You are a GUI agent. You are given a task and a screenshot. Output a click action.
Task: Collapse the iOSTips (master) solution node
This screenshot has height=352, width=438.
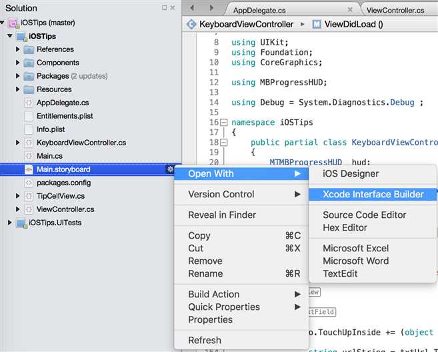pos(2,23)
